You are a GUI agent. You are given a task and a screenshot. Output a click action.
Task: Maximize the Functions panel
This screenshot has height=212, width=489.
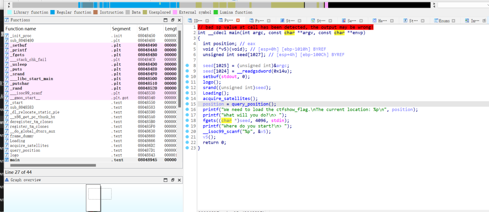tap(166, 20)
